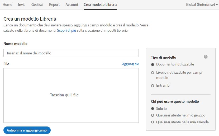Open the Invia tab
The image size is (219, 136).
coord(22,4)
